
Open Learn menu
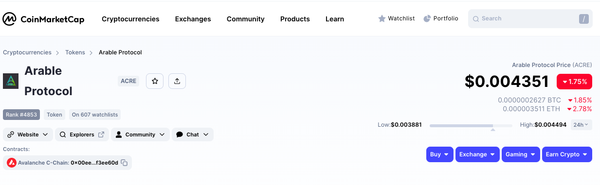(x=335, y=19)
